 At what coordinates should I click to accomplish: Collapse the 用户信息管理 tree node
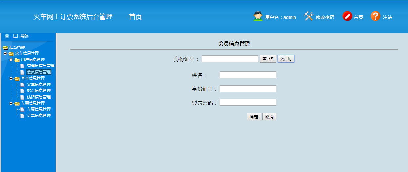click(11, 60)
